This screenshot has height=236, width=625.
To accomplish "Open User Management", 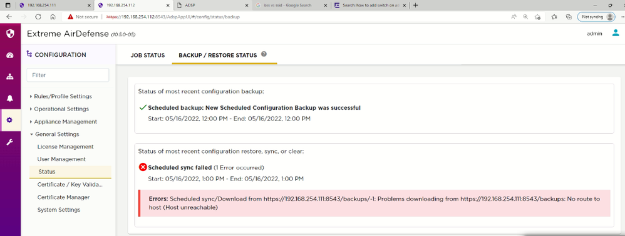I will [x=61, y=159].
